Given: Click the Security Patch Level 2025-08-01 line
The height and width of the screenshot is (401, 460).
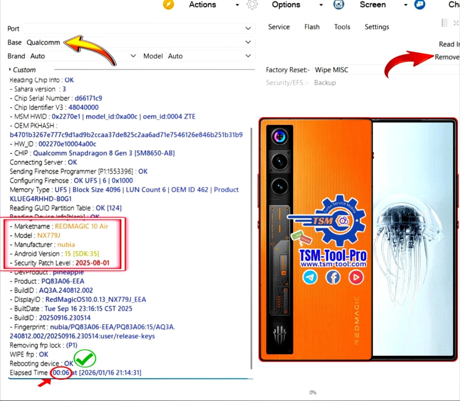Looking at the screenshot, I should point(60,263).
